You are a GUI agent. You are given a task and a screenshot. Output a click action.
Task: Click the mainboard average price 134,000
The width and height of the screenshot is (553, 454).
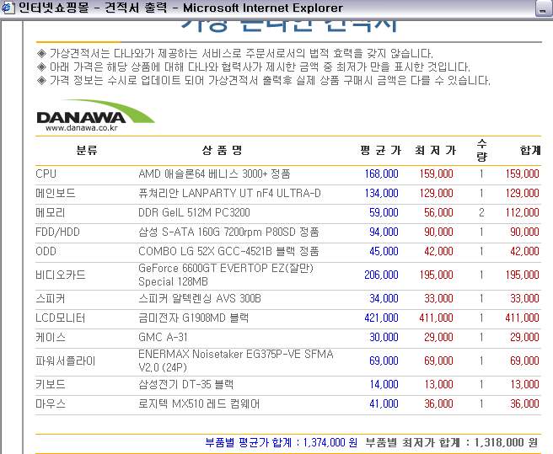(381, 193)
